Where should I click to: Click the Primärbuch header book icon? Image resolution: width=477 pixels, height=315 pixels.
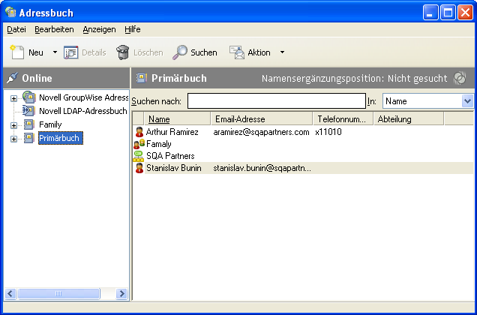(142, 78)
